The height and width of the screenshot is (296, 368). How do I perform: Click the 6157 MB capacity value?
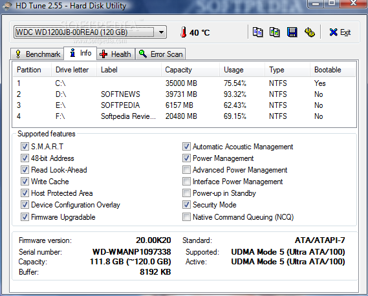(179, 105)
